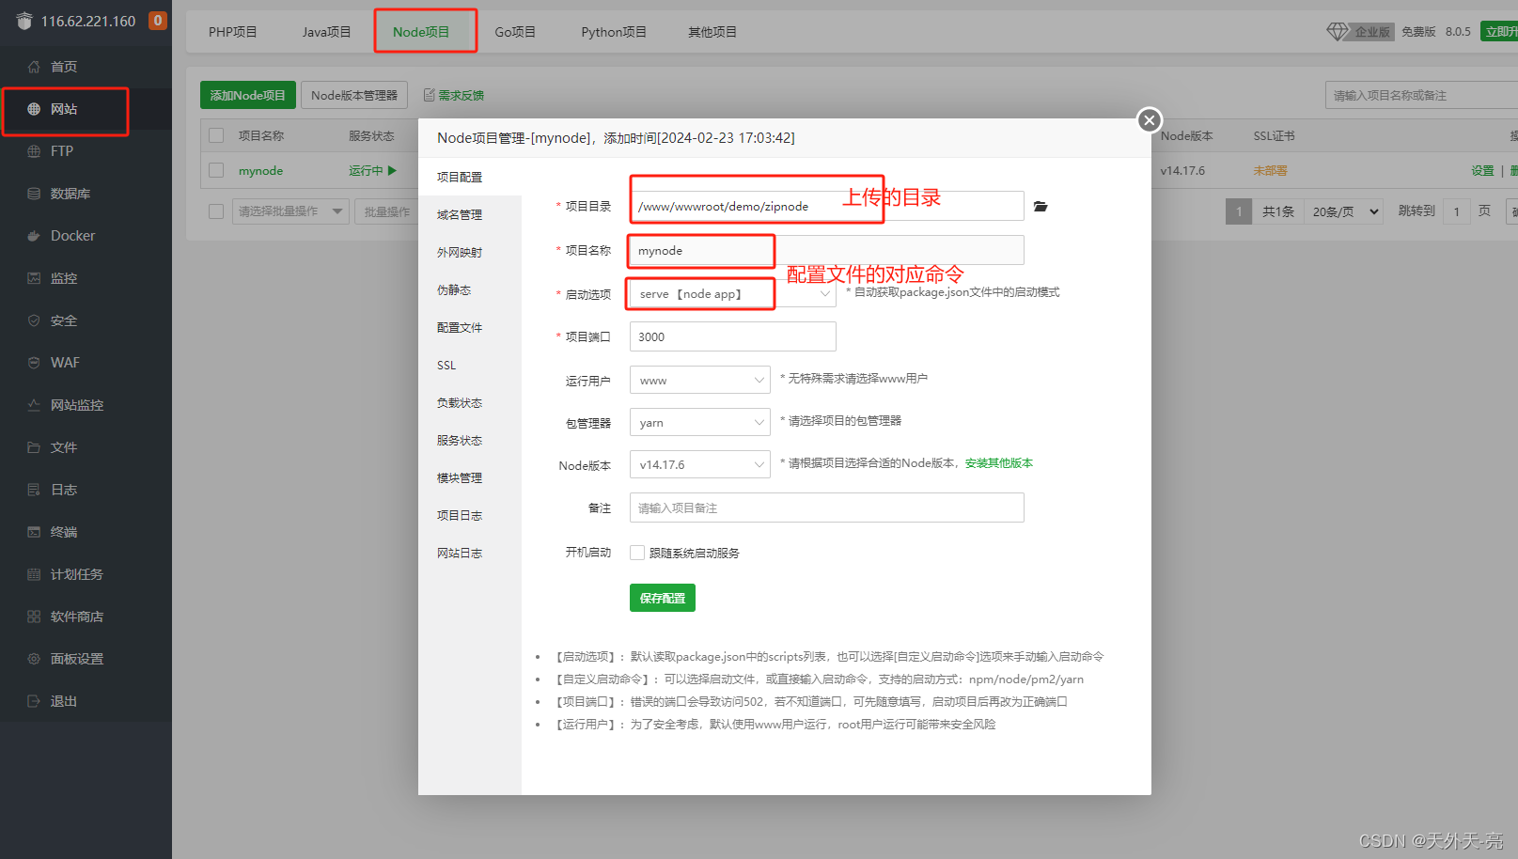
Task: Switch to the PHP项目 tab
Action: (233, 32)
